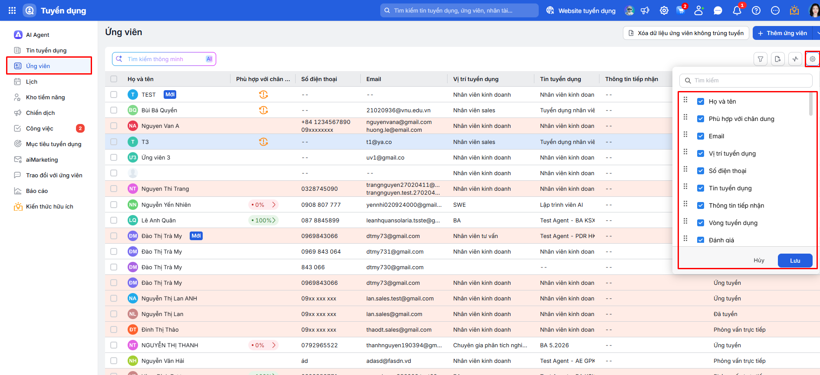
Task: Open the notifications bell icon
Action: [737, 10]
